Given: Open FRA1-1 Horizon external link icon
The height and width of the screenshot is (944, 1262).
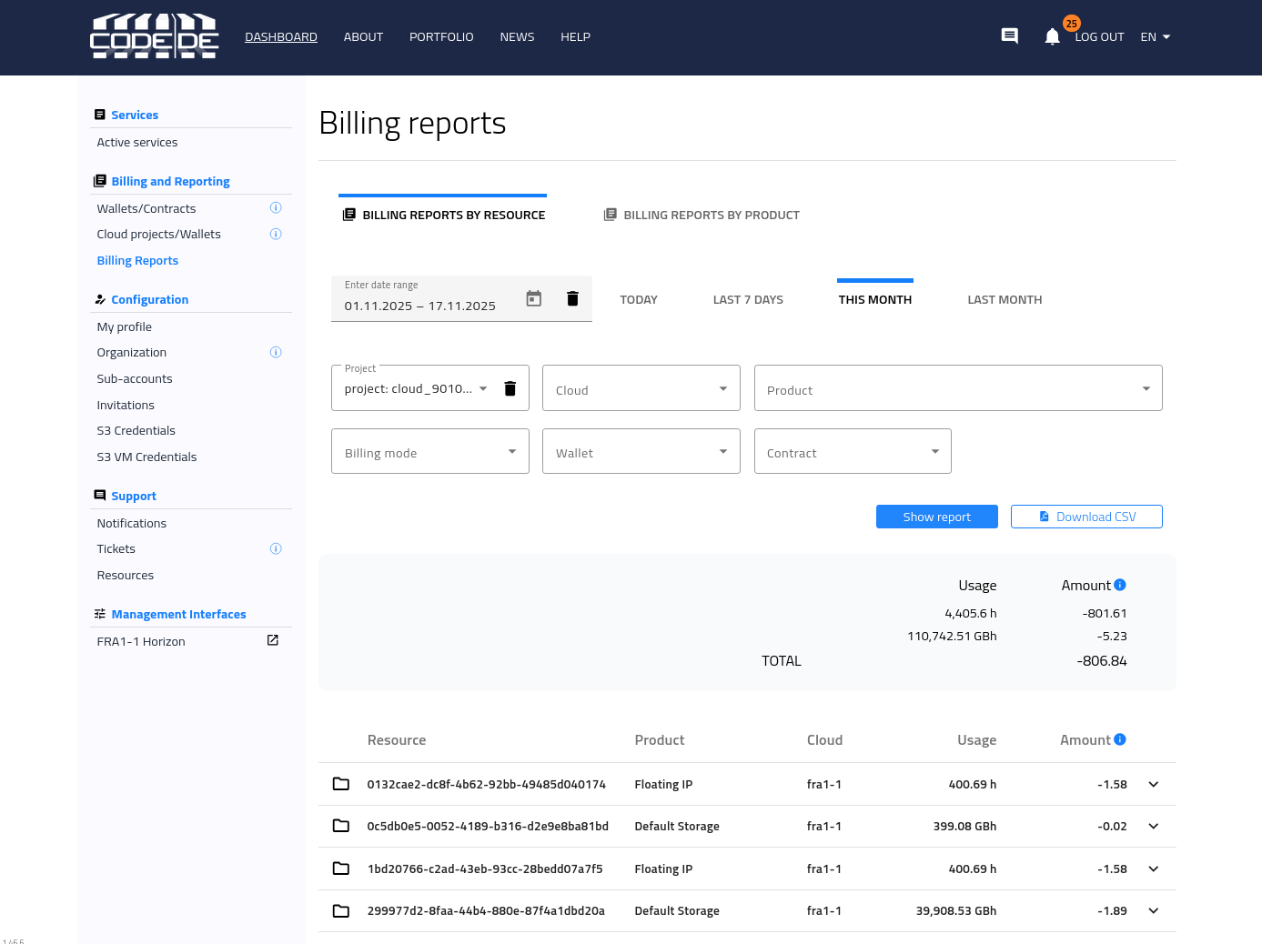Looking at the screenshot, I should pos(272,640).
